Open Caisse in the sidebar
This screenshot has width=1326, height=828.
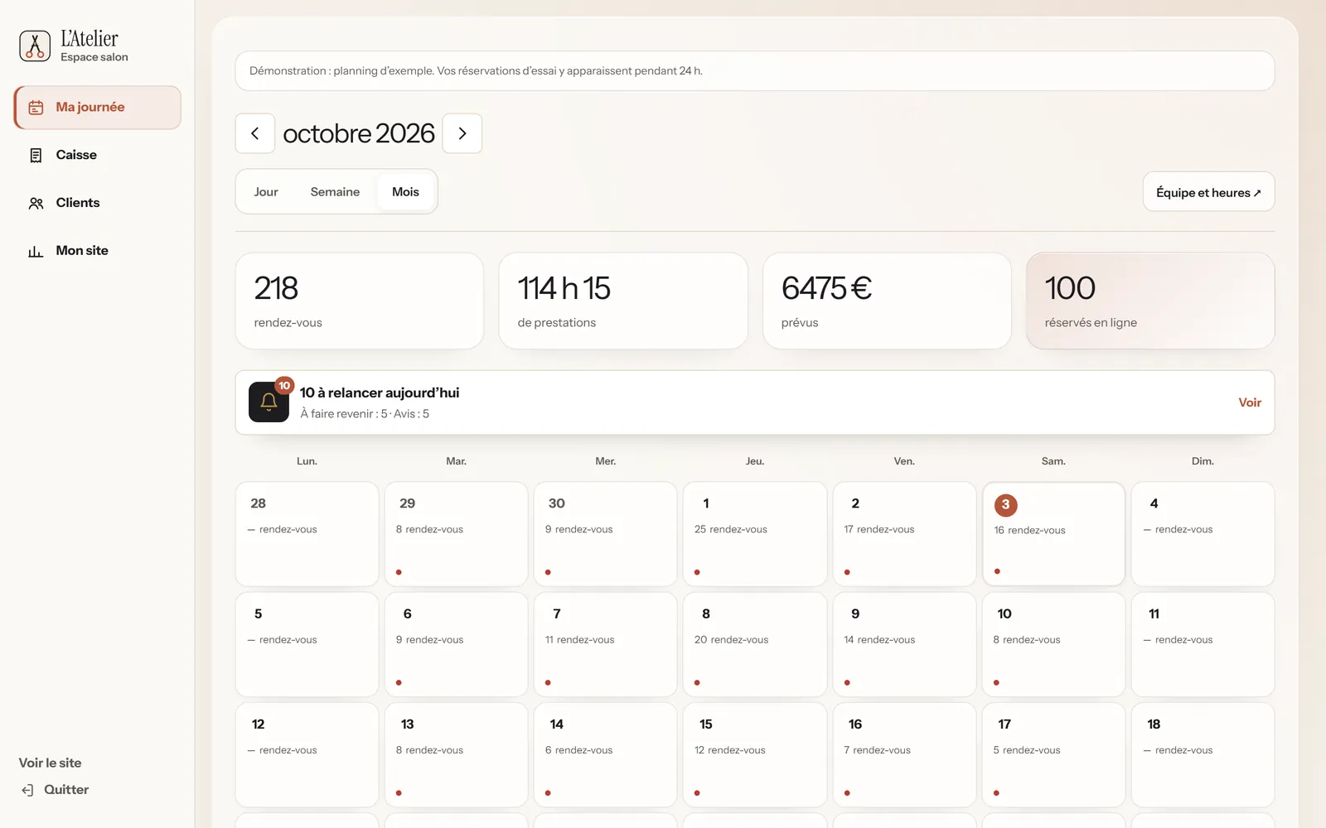coord(98,155)
